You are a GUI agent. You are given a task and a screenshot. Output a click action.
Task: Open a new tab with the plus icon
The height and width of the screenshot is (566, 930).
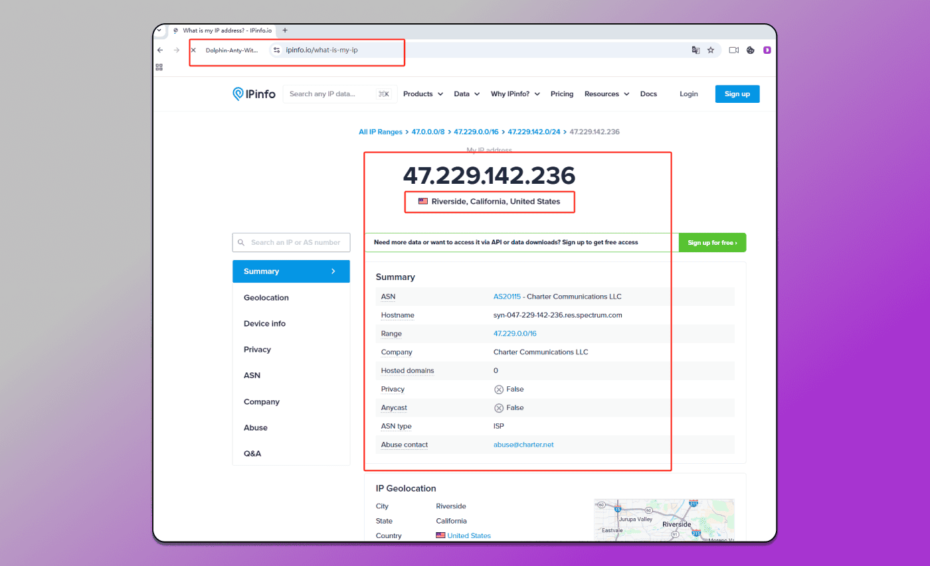[285, 31]
